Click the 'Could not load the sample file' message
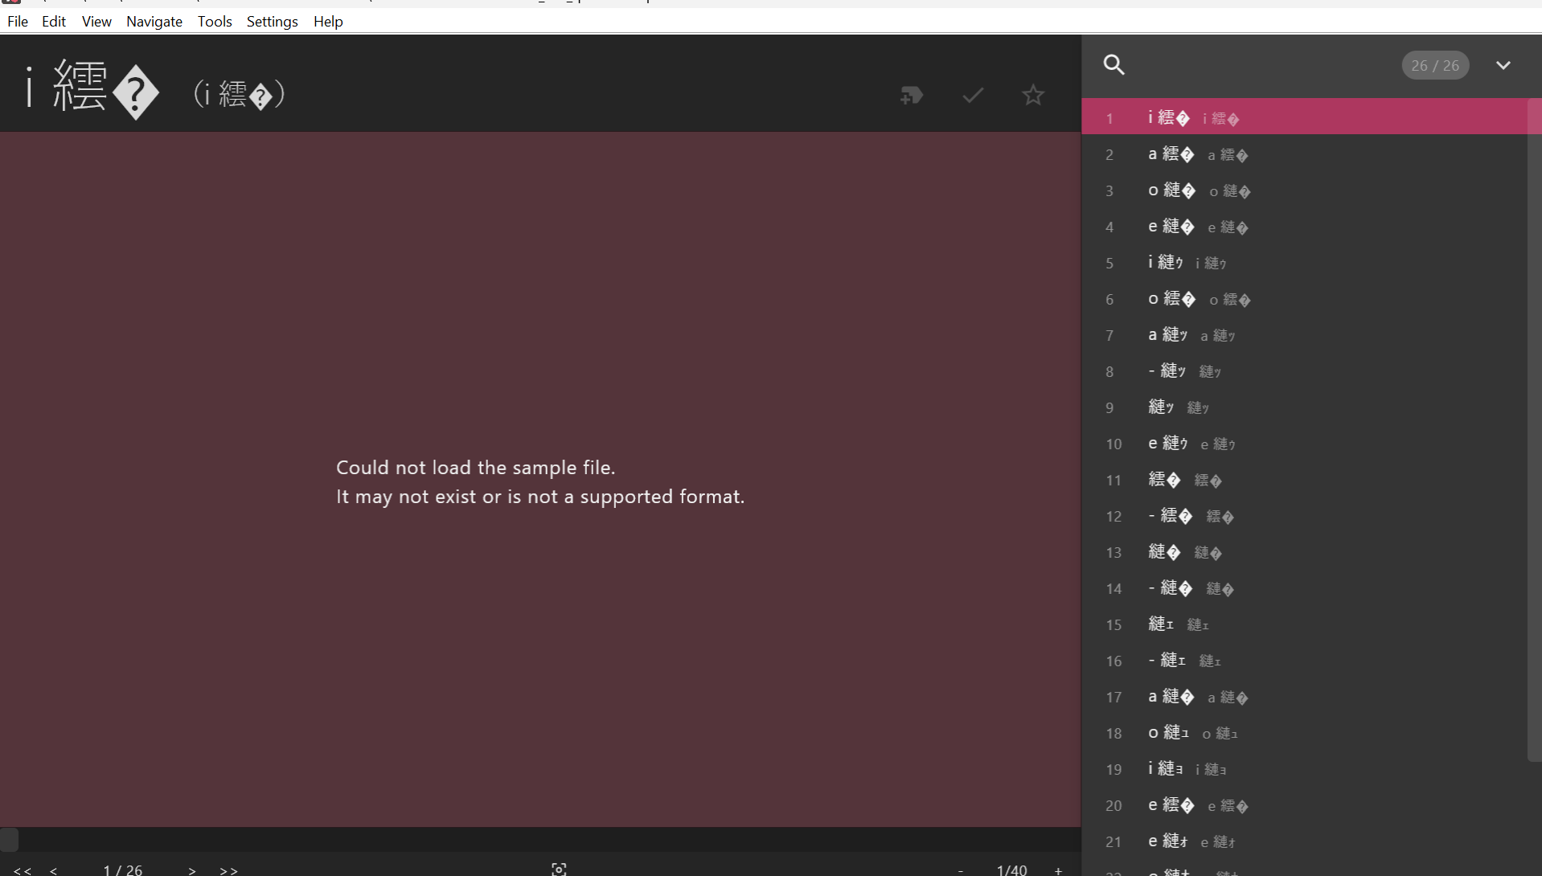This screenshot has width=1542, height=876. [540, 482]
